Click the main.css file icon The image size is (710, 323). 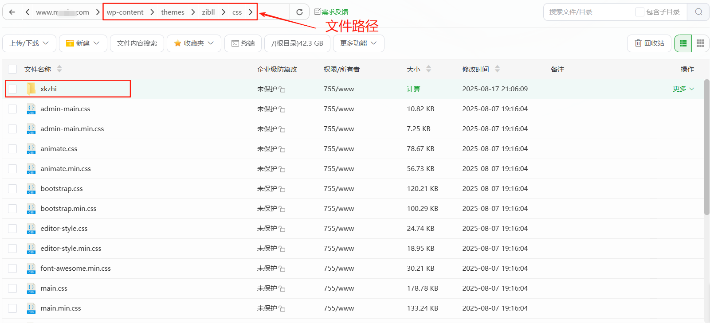[31, 288]
